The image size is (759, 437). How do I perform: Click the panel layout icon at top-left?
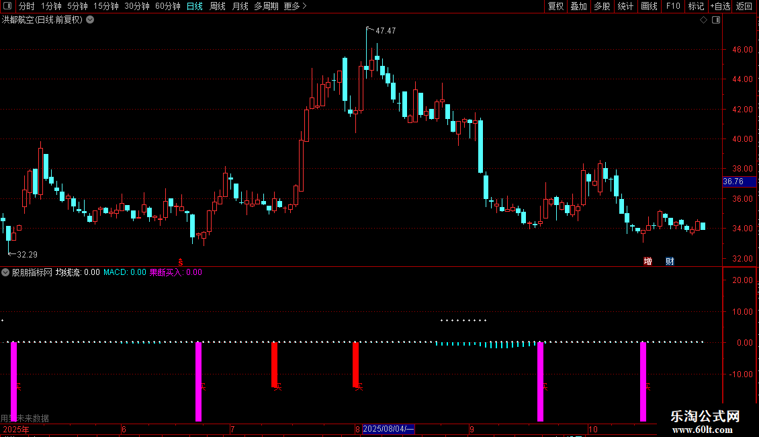[7, 6]
